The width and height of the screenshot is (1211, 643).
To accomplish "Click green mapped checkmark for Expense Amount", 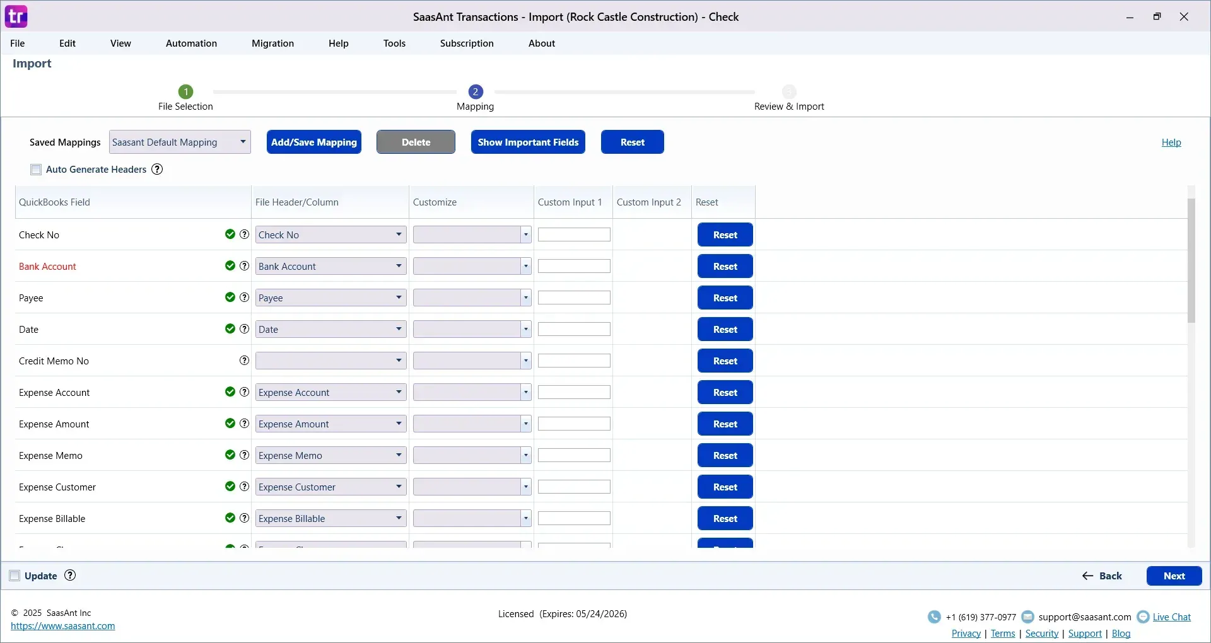I will pos(230,424).
